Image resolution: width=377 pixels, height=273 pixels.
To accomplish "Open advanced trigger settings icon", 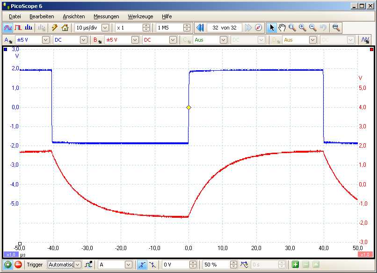I will (x=89, y=265).
